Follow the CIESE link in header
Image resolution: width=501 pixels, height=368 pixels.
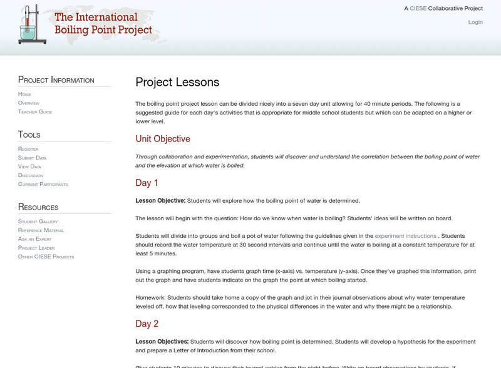coord(418,9)
